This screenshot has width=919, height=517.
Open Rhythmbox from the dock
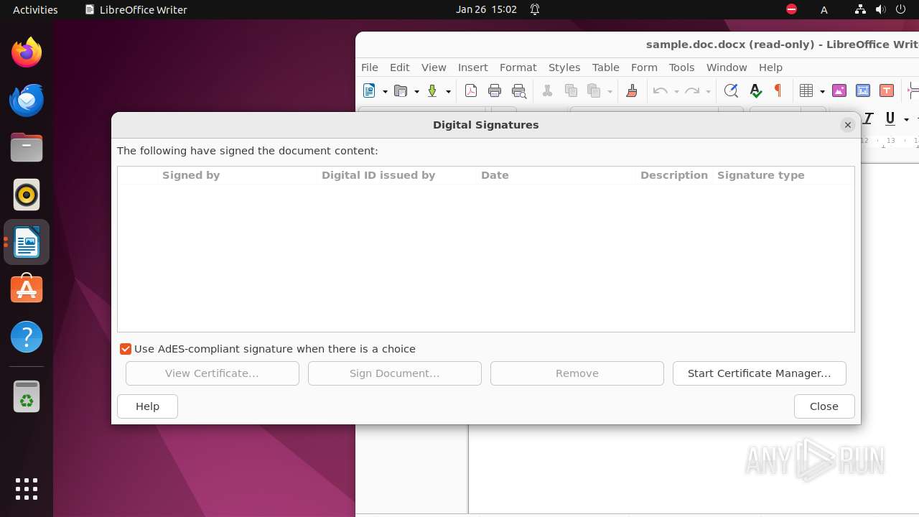(27, 195)
